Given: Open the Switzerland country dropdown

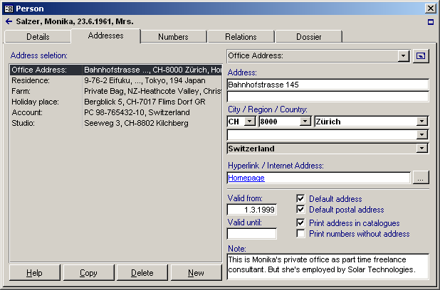Looking at the screenshot, I should coord(423,149).
